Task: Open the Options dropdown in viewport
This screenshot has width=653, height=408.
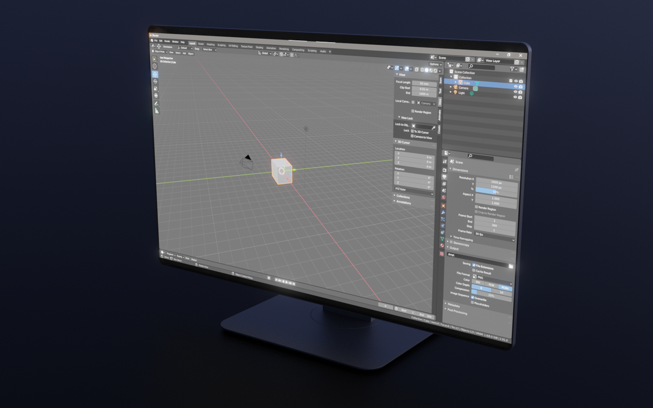Action: click(x=436, y=64)
